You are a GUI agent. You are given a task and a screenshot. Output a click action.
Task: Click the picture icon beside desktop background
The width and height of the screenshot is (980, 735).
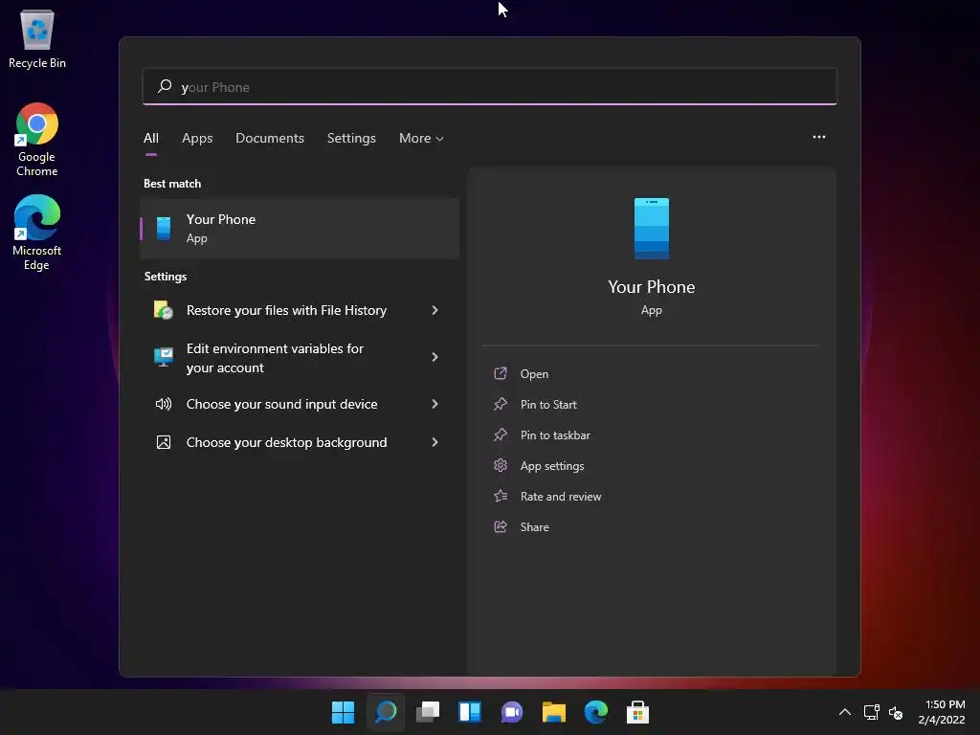[x=163, y=442]
